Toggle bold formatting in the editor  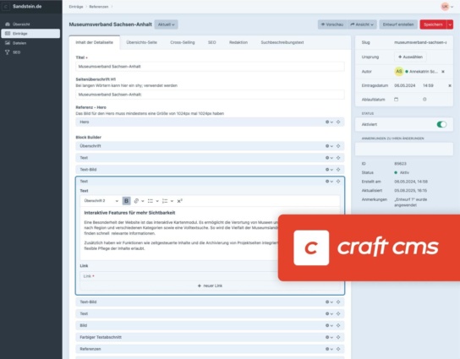(x=127, y=201)
